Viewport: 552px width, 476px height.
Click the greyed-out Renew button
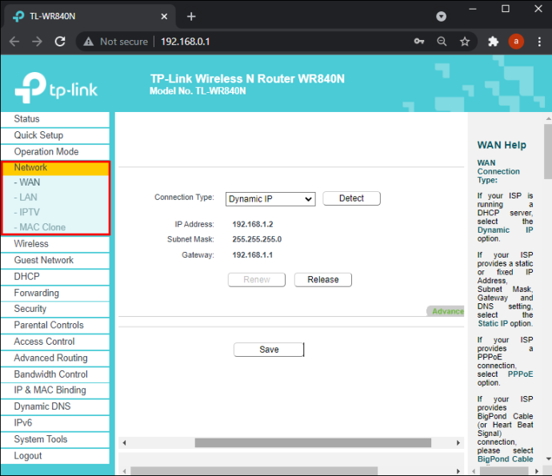[x=257, y=279]
